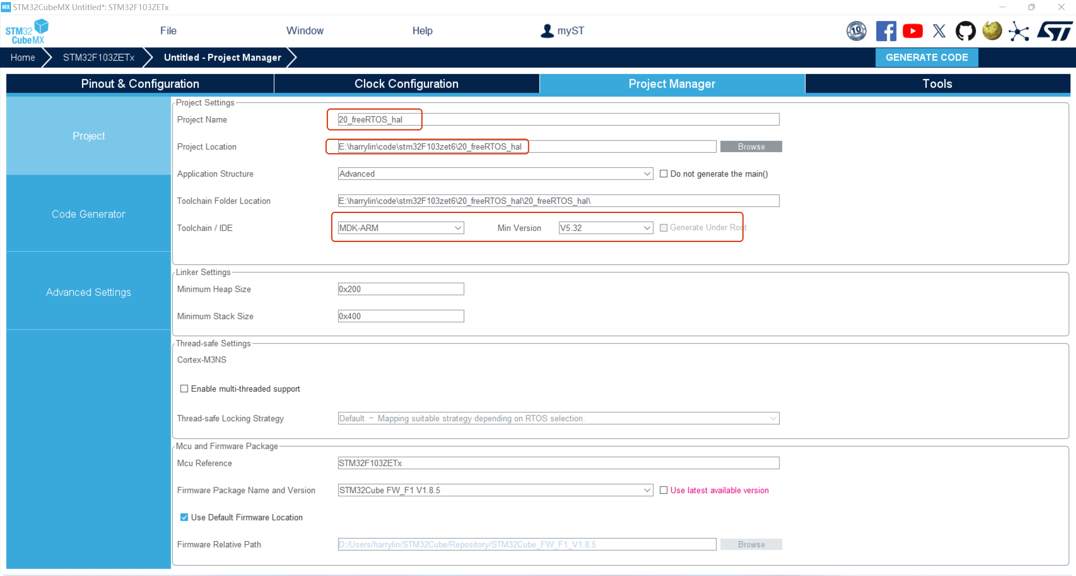
Task: Toggle Use latest available version
Action: [664, 490]
